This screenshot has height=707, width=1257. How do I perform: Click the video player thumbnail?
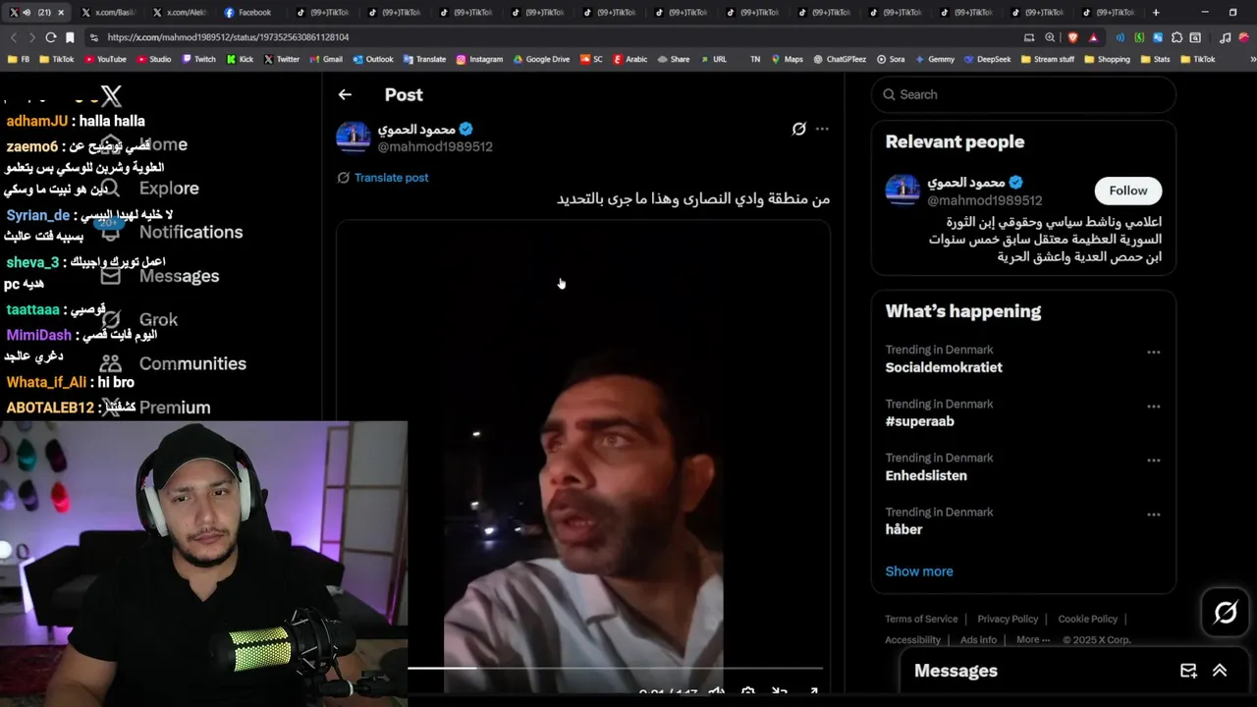click(583, 457)
